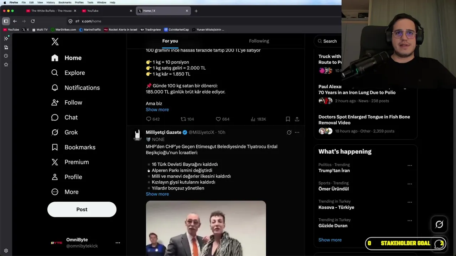Open Bookmarks page

point(73,147)
